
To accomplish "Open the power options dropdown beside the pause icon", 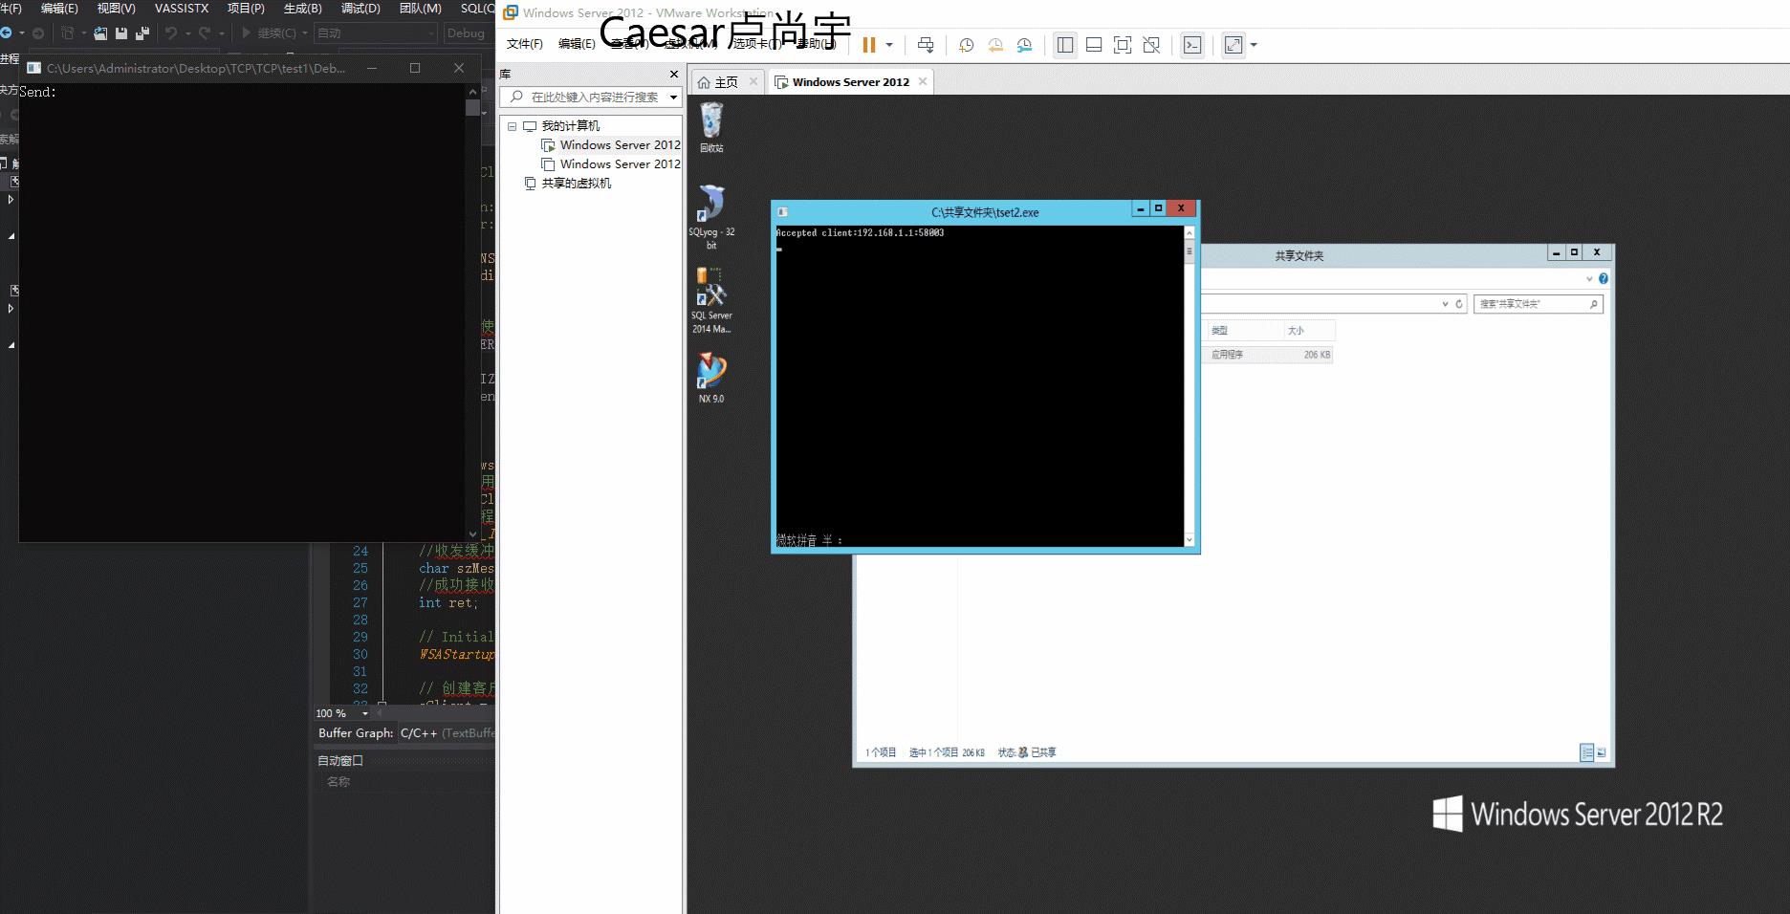I will tap(889, 45).
